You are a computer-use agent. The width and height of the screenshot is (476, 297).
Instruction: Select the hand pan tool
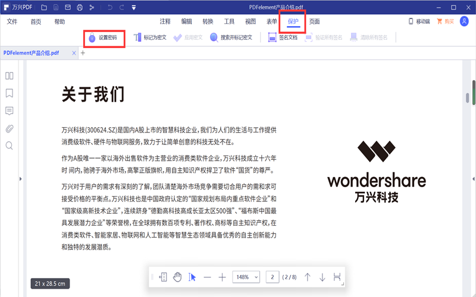click(177, 277)
